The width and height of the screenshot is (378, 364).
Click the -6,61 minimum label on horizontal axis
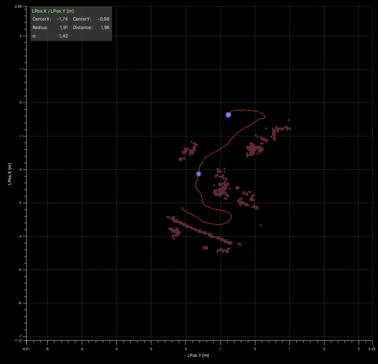pos(26,349)
